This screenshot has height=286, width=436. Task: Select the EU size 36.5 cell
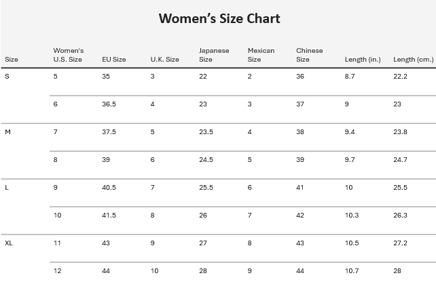pos(109,104)
